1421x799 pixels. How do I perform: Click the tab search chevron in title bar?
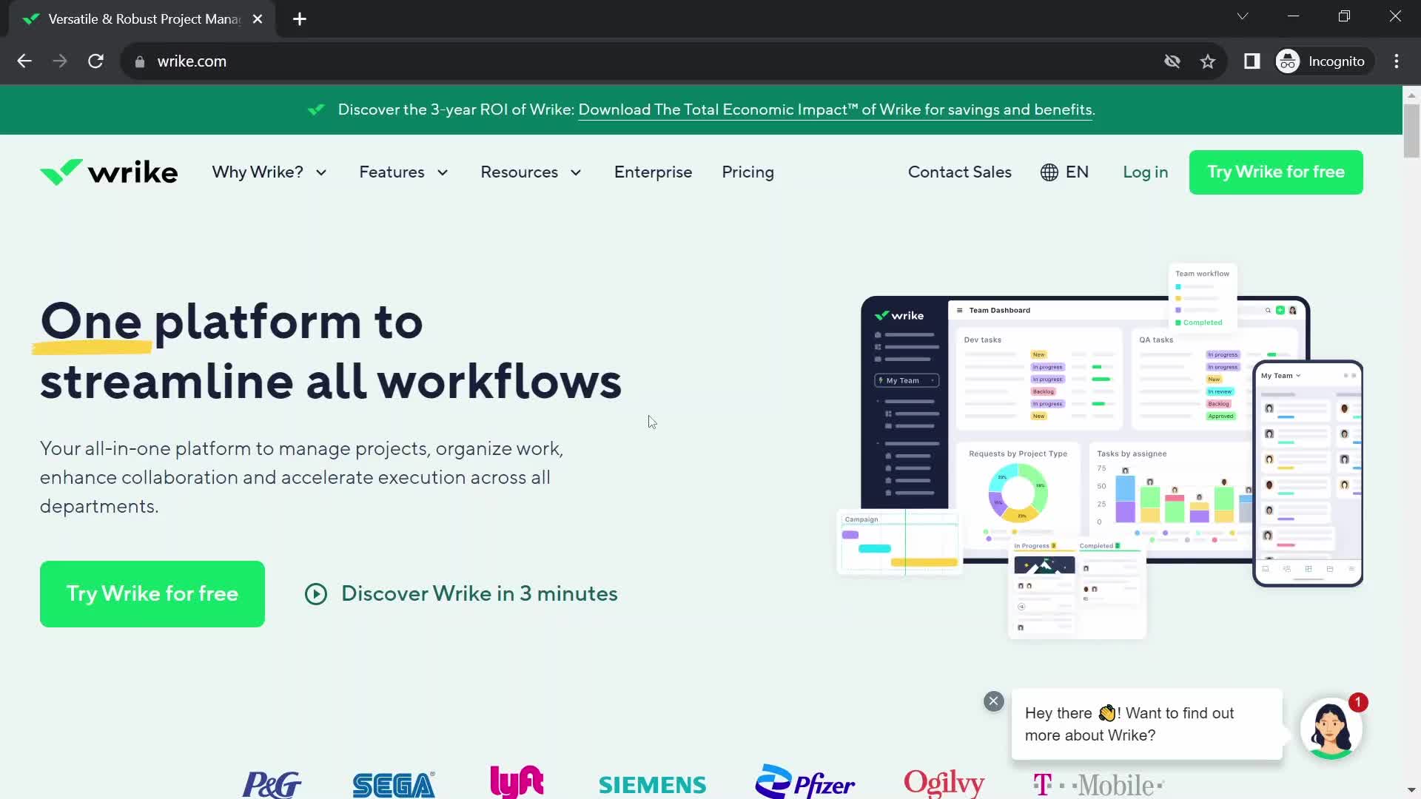point(1243,16)
